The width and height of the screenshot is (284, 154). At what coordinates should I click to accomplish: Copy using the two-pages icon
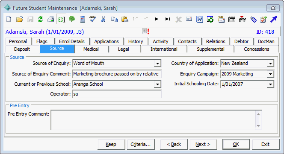tap(114, 19)
